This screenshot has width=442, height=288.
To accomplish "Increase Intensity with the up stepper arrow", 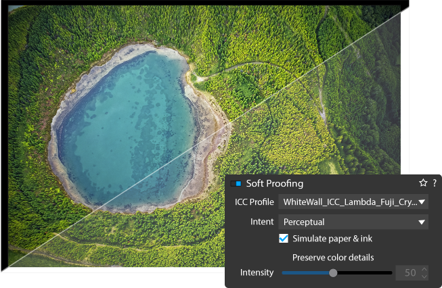I will 424,270.
